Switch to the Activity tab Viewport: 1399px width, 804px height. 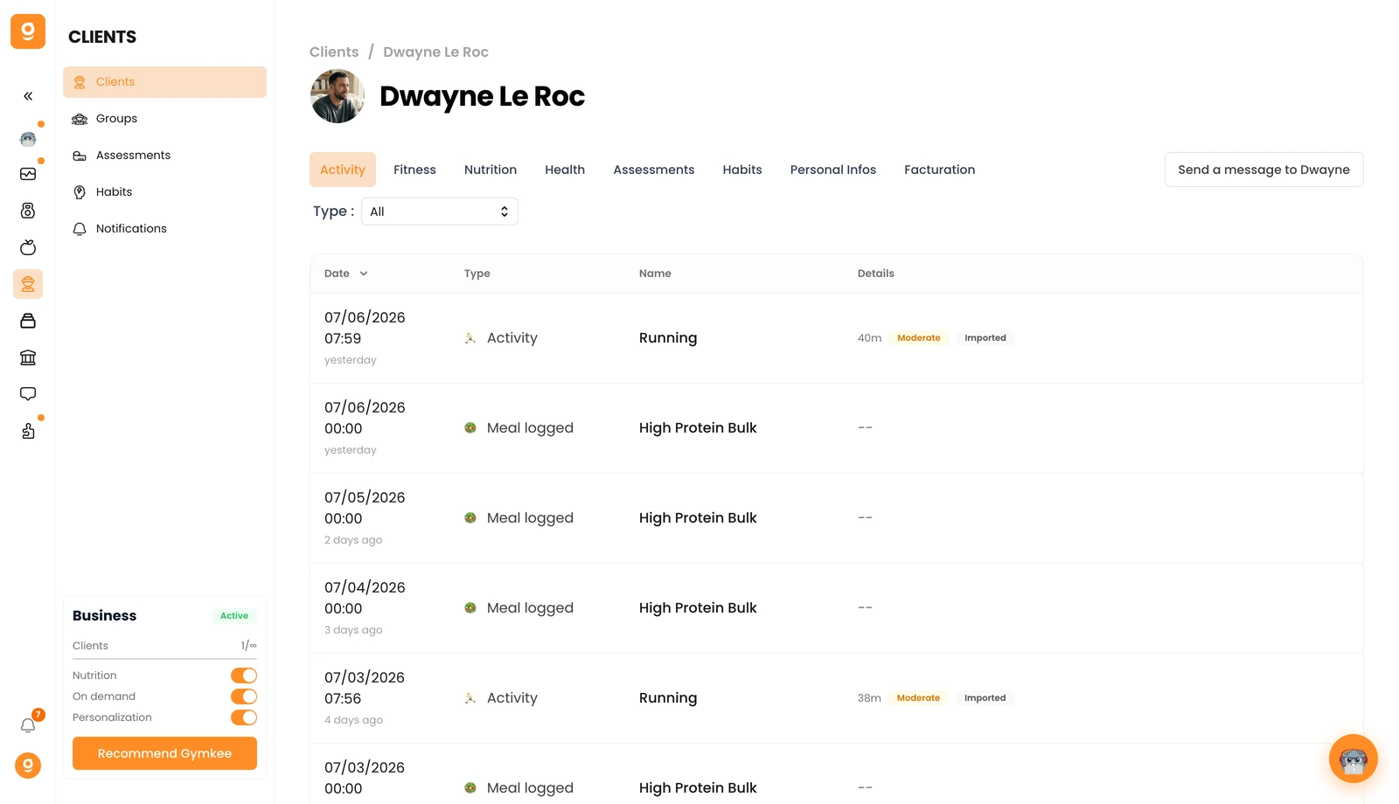[343, 170]
